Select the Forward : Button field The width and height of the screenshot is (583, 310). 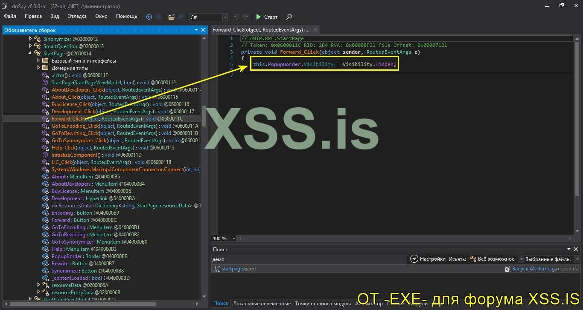tap(84, 220)
